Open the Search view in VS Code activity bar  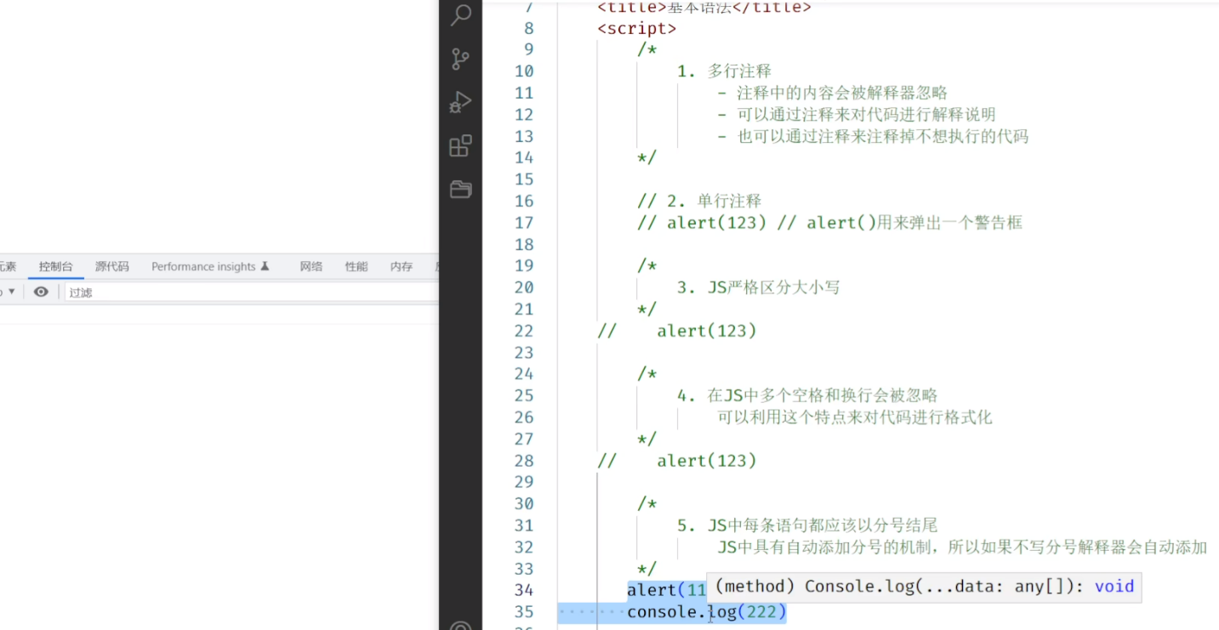click(461, 14)
